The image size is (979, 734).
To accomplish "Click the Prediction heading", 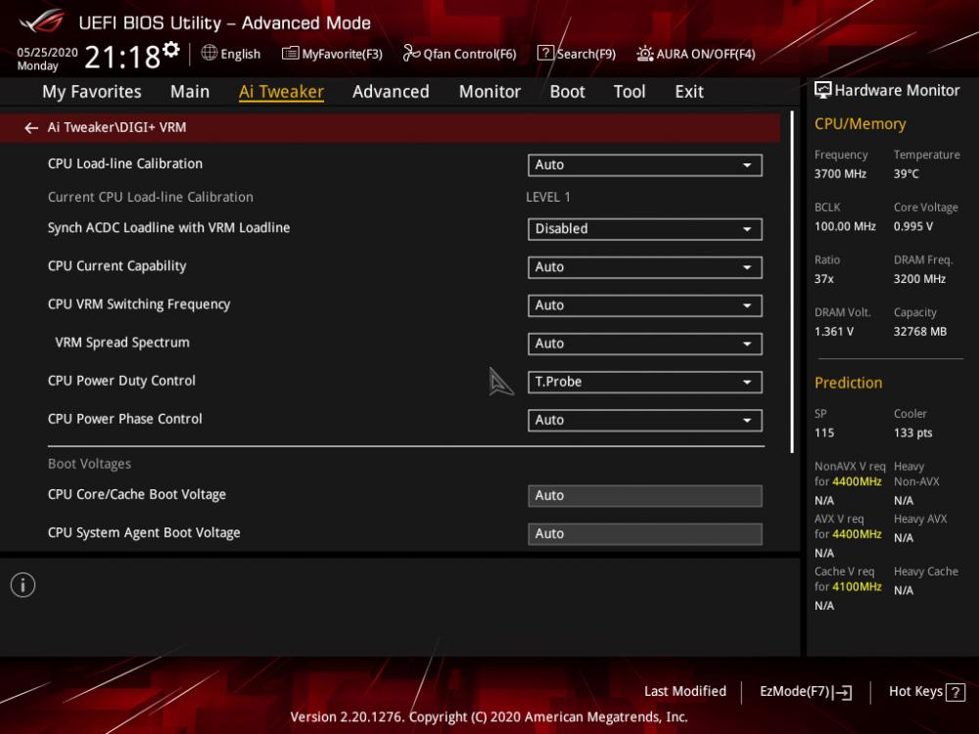I will (848, 383).
